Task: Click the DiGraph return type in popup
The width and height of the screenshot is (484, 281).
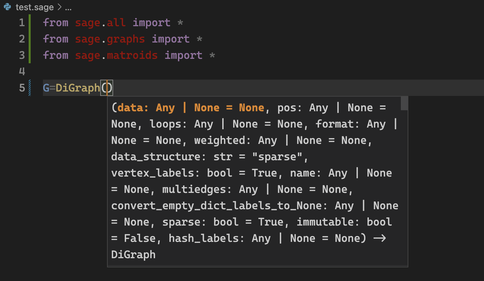Action: pos(133,255)
